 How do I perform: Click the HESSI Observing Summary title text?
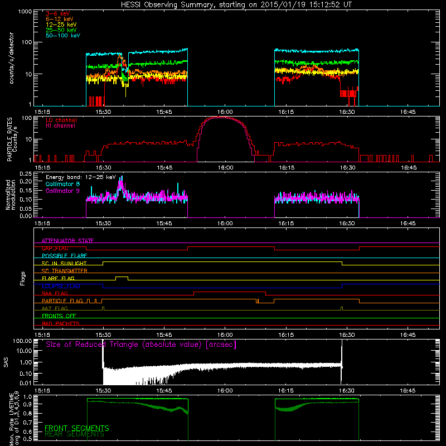click(236, 5)
